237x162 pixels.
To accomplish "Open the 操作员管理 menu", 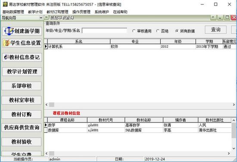I will click(81, 12).
